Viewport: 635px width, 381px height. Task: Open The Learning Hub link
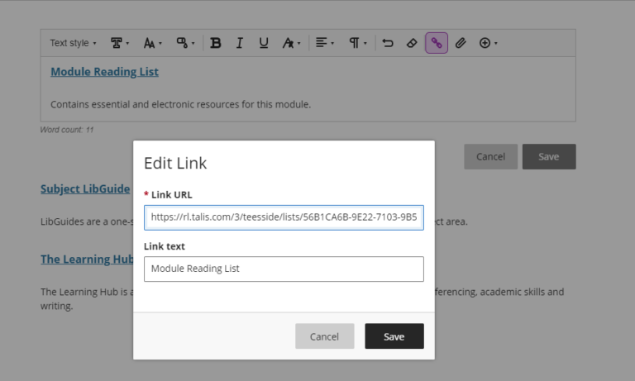pyautogui.click(x=87, y=260)
